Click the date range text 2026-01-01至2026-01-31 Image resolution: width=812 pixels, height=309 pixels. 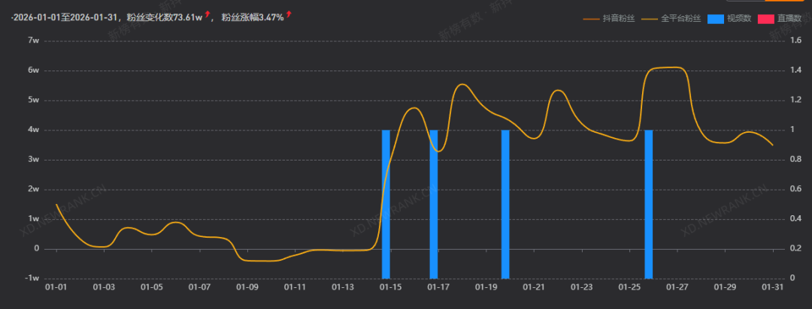(x=64, y=17)
